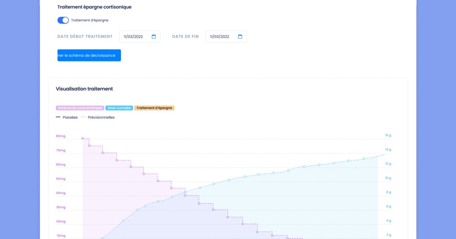Click the Prévisionnelles legend entry
The image size is (456, 239).
[x=98, y=117]
